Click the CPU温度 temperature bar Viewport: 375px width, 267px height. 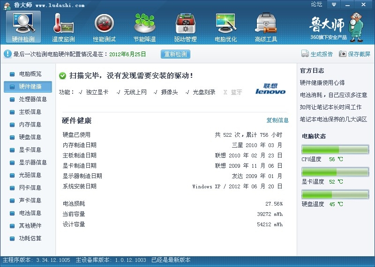(335, 149)
